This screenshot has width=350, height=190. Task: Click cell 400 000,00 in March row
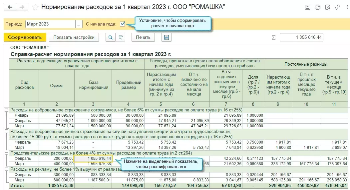click(x=57, y=164)
